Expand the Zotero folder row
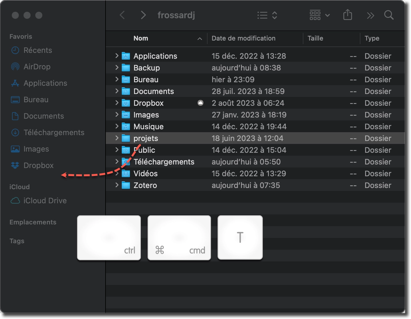Image resolution: width=411 pixels, height=319 pixels. (117, 185)
